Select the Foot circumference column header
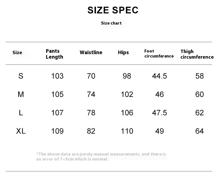 click(x=159, y=54)
